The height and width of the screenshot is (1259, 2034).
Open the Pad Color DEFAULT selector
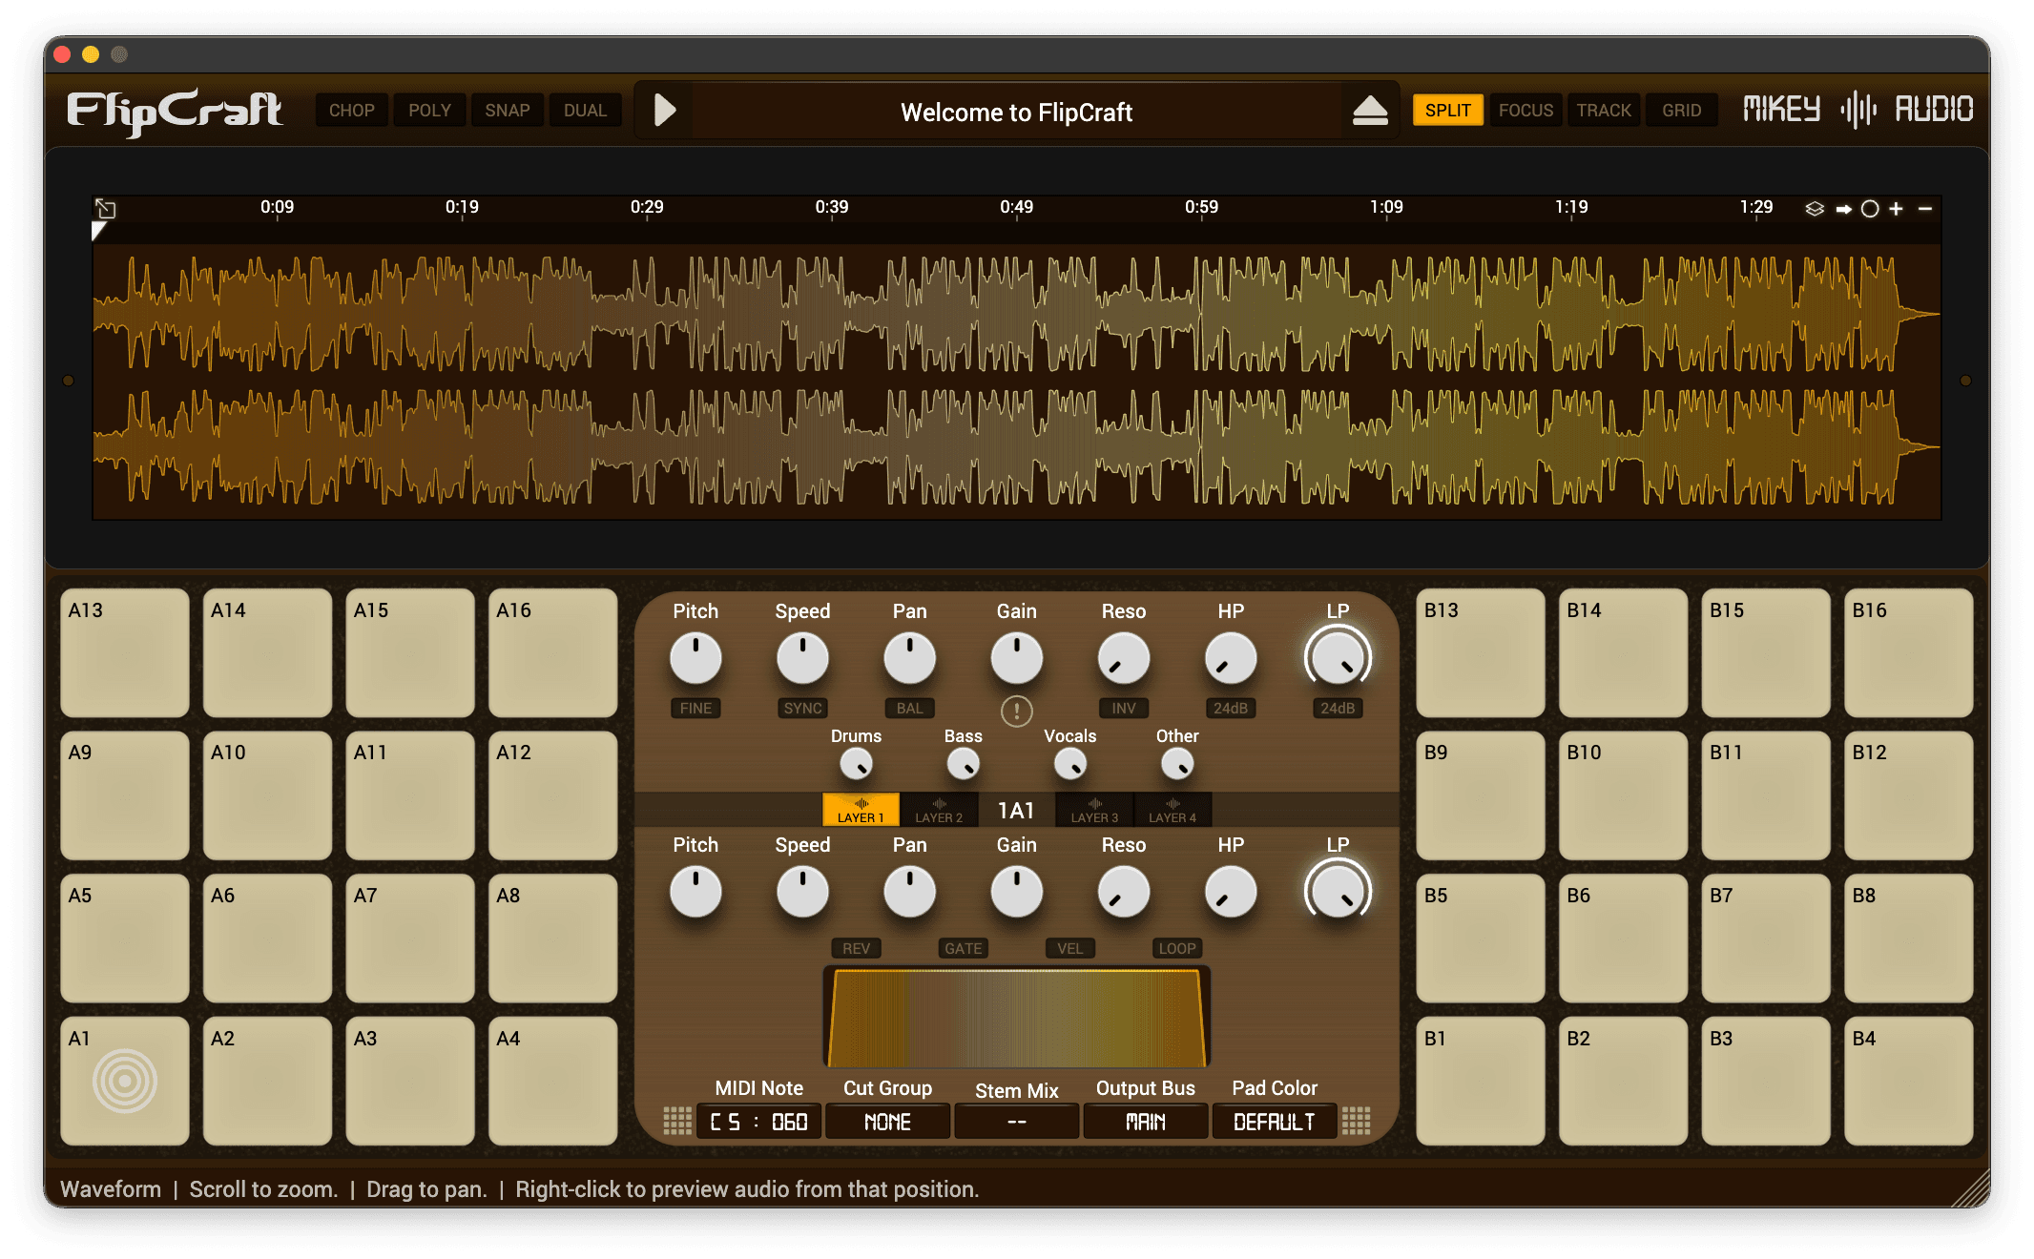(x=1274, y=1122)
